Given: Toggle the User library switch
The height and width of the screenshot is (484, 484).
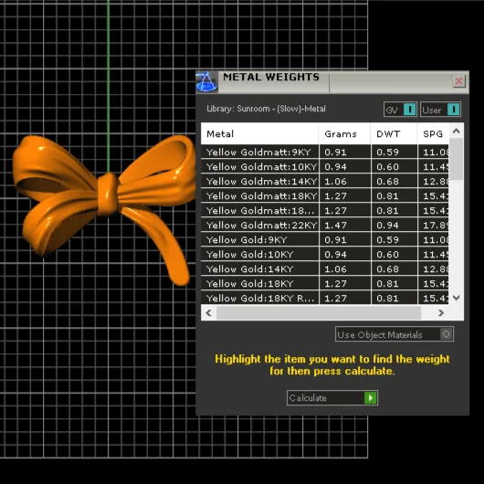Looking at the screenshot, I should [440, 110].
